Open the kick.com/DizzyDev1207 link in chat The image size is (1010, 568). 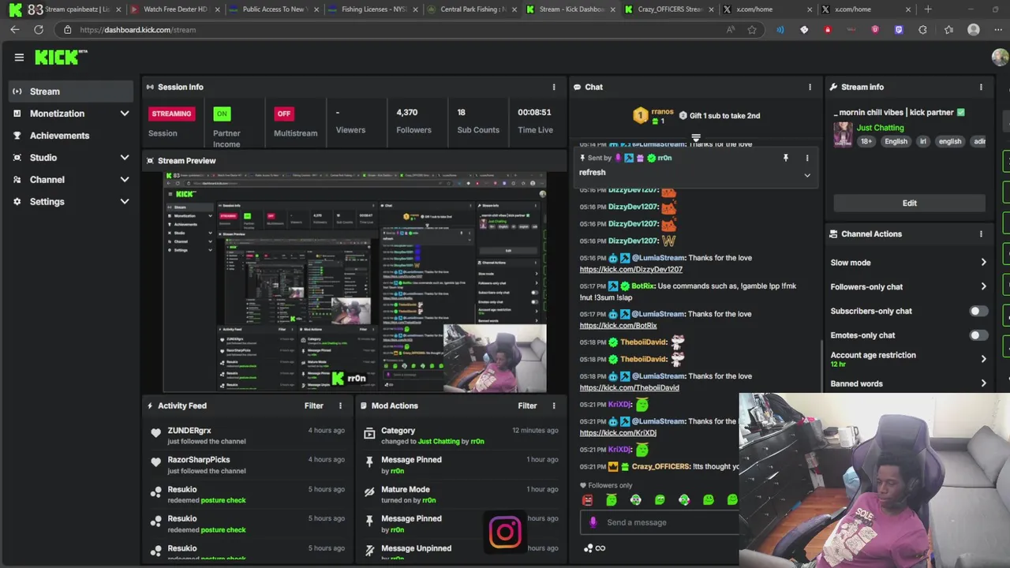pos(630,270)
